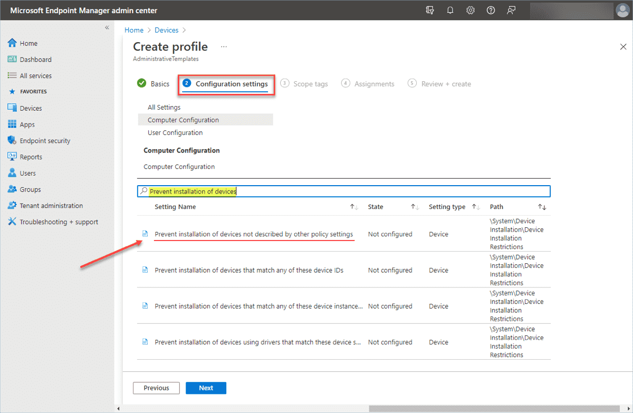Switch to the Scope tags tab
633x413 pixels.
pyautogui.click(x=310, y=84)
